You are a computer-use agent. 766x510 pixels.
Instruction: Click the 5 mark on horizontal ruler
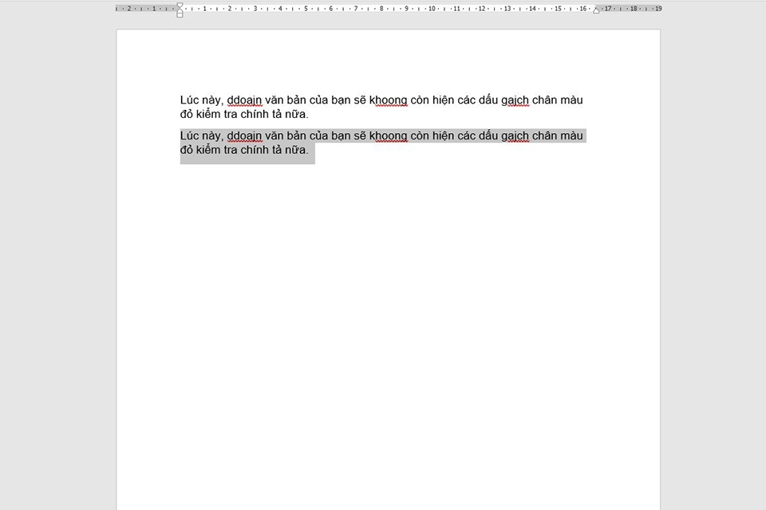coord(306,9)
